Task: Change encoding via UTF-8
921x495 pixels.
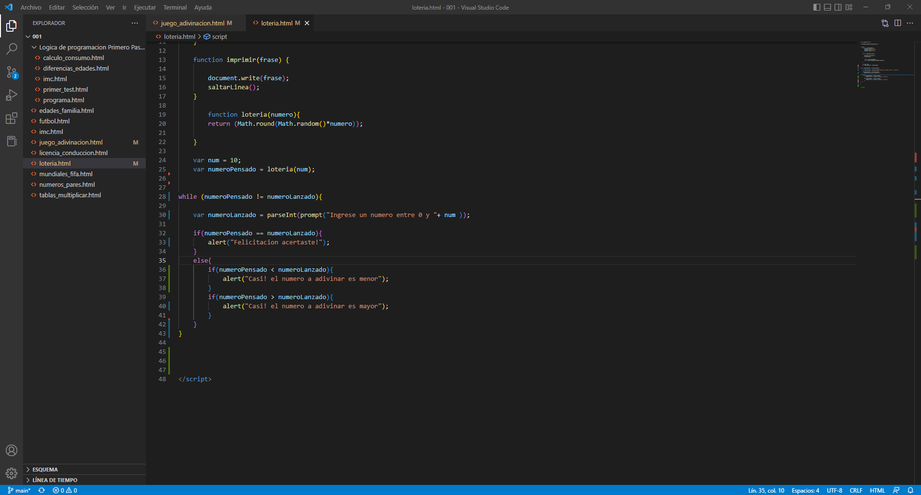Action: tap(835, 490)
